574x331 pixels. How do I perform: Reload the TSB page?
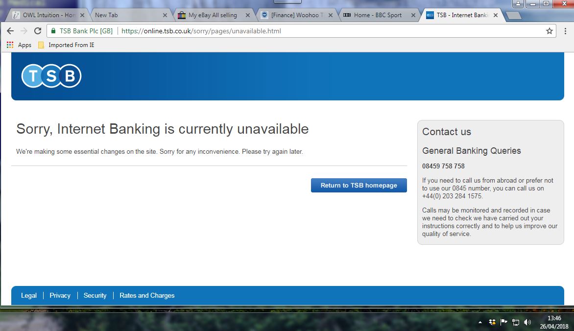click(38, 31)
